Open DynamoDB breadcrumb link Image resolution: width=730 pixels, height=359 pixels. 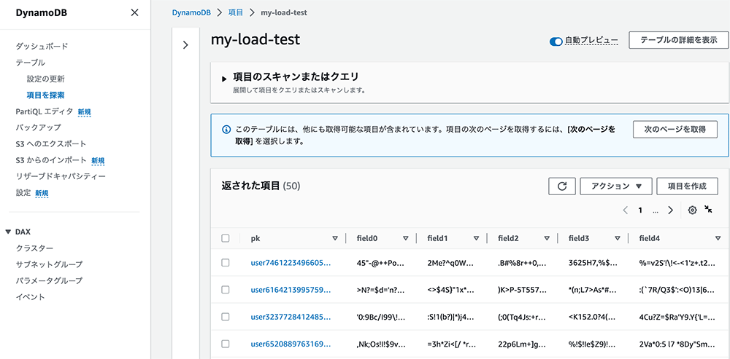point(192,12)
